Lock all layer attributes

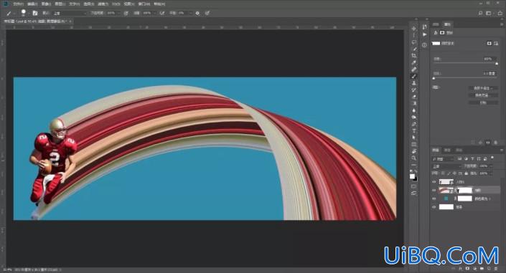[466, 173]
